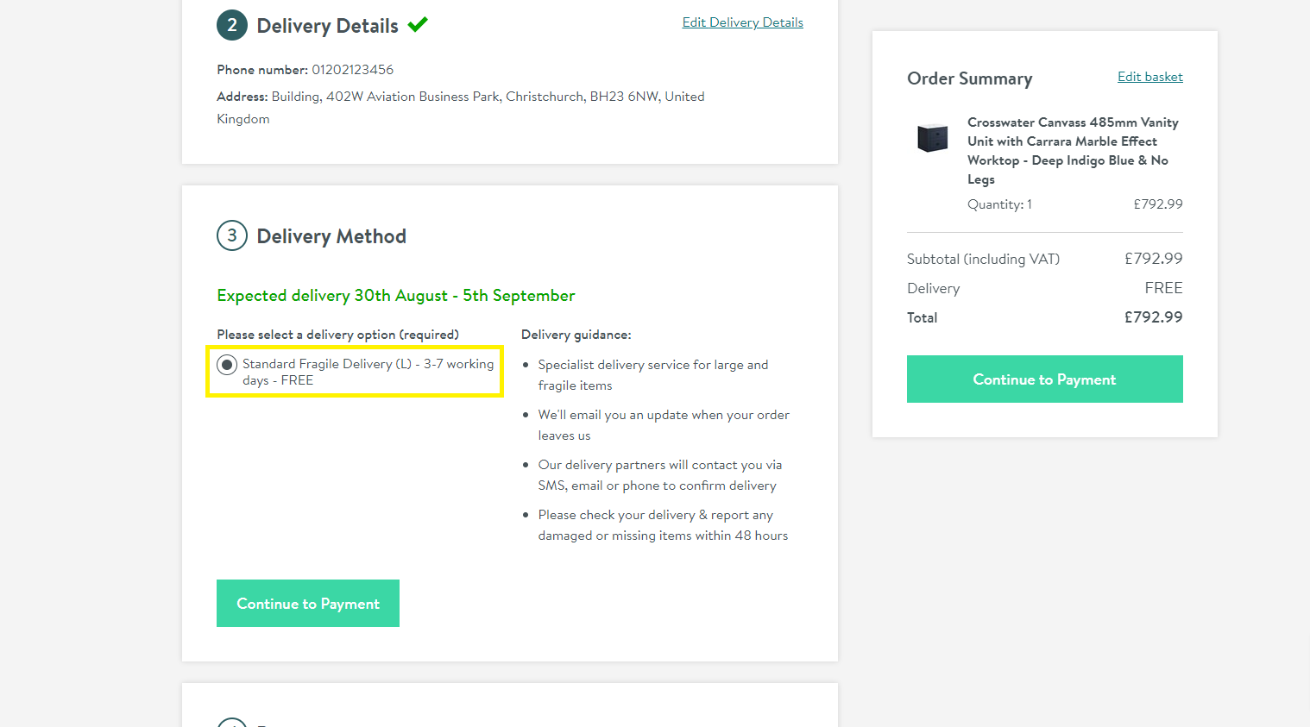1310x727 pixels.
Task: Click the Quantity: 1 text
Action: (999, 204)
